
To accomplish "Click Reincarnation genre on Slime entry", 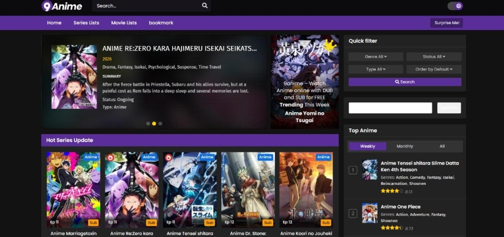I will pos(394,184).
